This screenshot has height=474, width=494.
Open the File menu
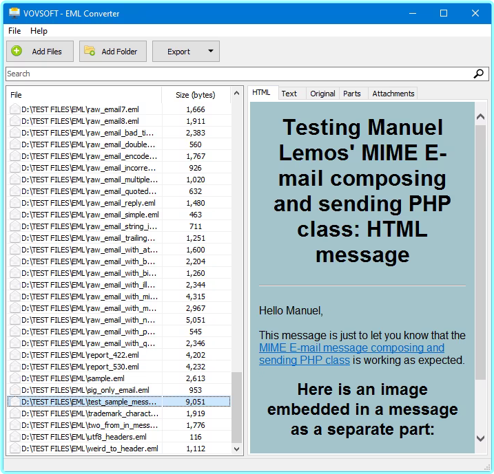click(14, 31)
